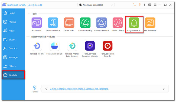The width and height of the screenshot is (176, 102).
Task: Click the shopping cart purchase icon
Action: (x=135, y=5)
